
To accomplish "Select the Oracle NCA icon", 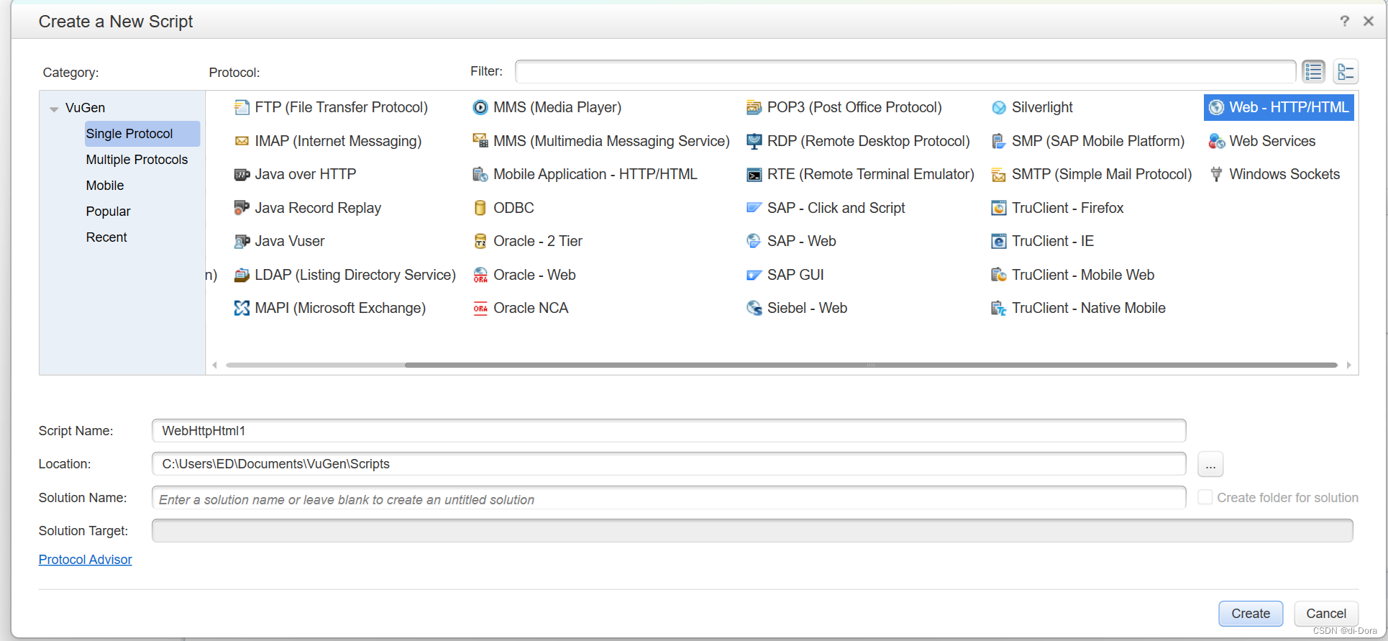I will point(480,308).
